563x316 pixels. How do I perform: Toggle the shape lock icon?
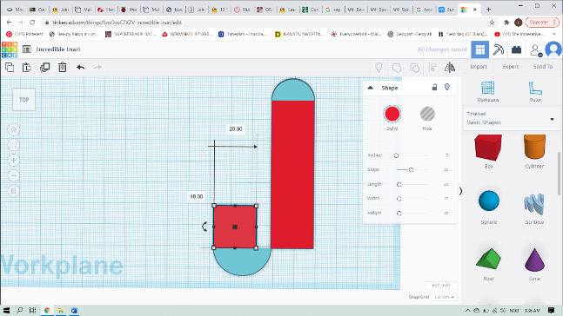click(434, 87)
